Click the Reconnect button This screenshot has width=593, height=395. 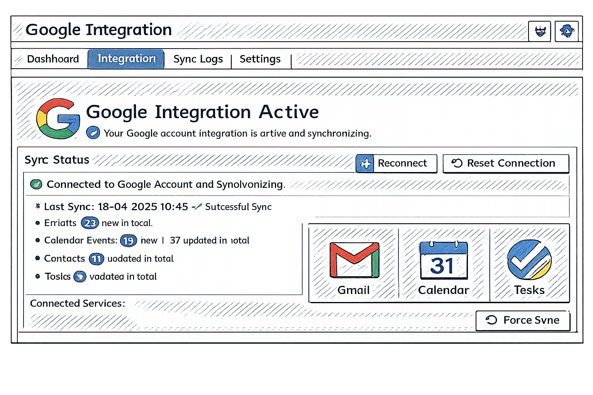point(396,164)
